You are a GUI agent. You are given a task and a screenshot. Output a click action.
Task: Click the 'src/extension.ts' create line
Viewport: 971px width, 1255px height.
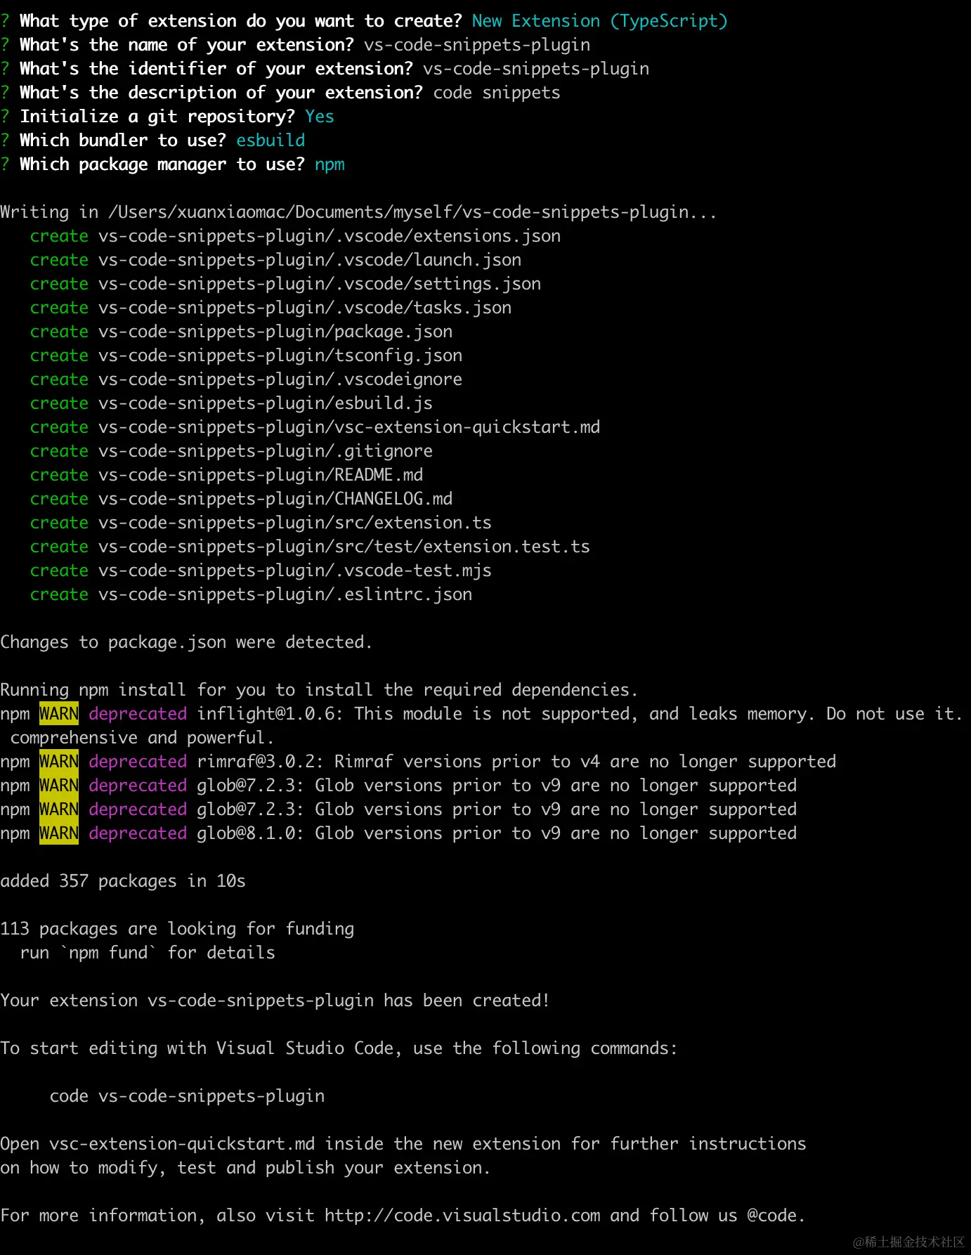tap(261, 523)
